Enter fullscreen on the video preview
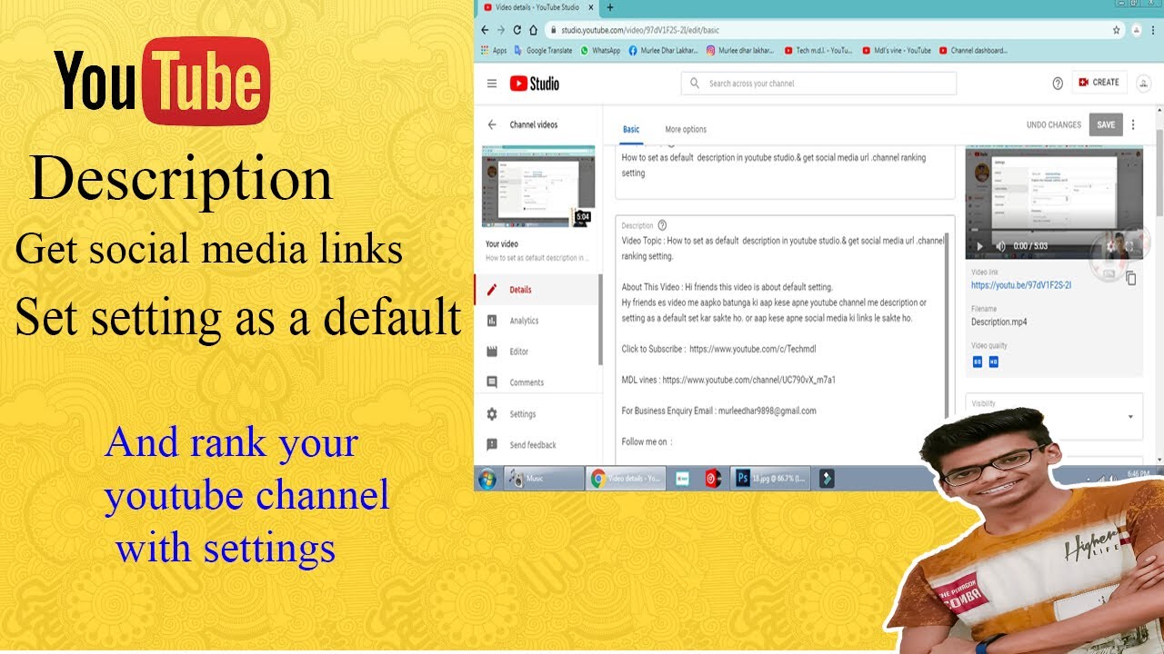 coord(1130,246)
